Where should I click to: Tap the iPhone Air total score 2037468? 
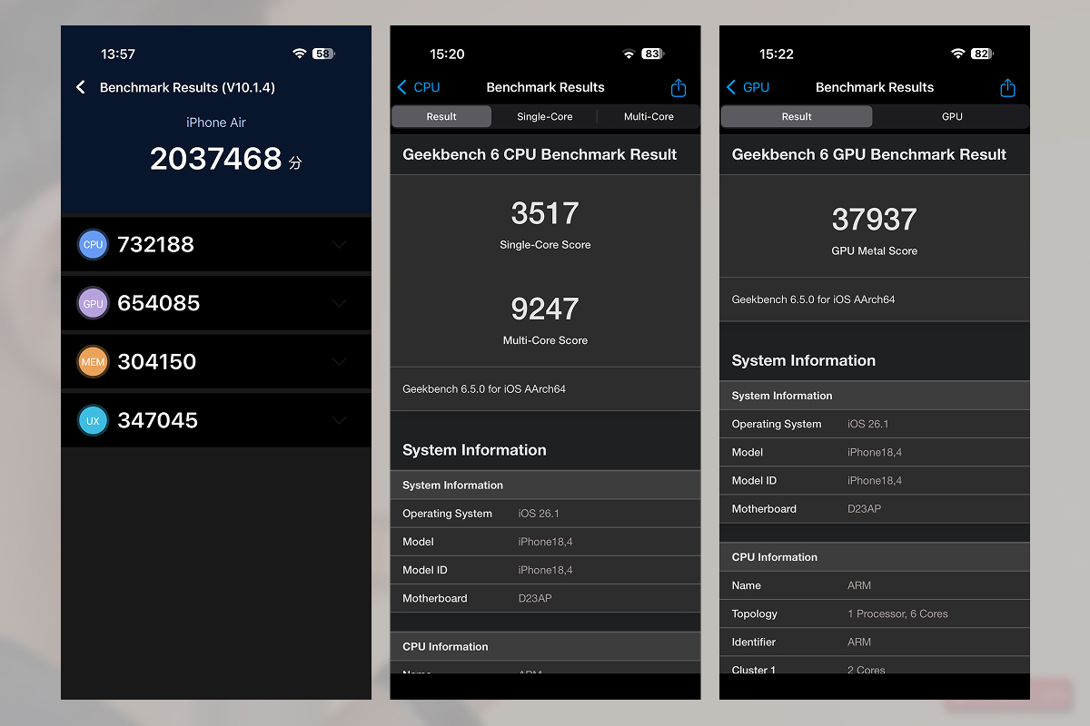tap(216, 158)
